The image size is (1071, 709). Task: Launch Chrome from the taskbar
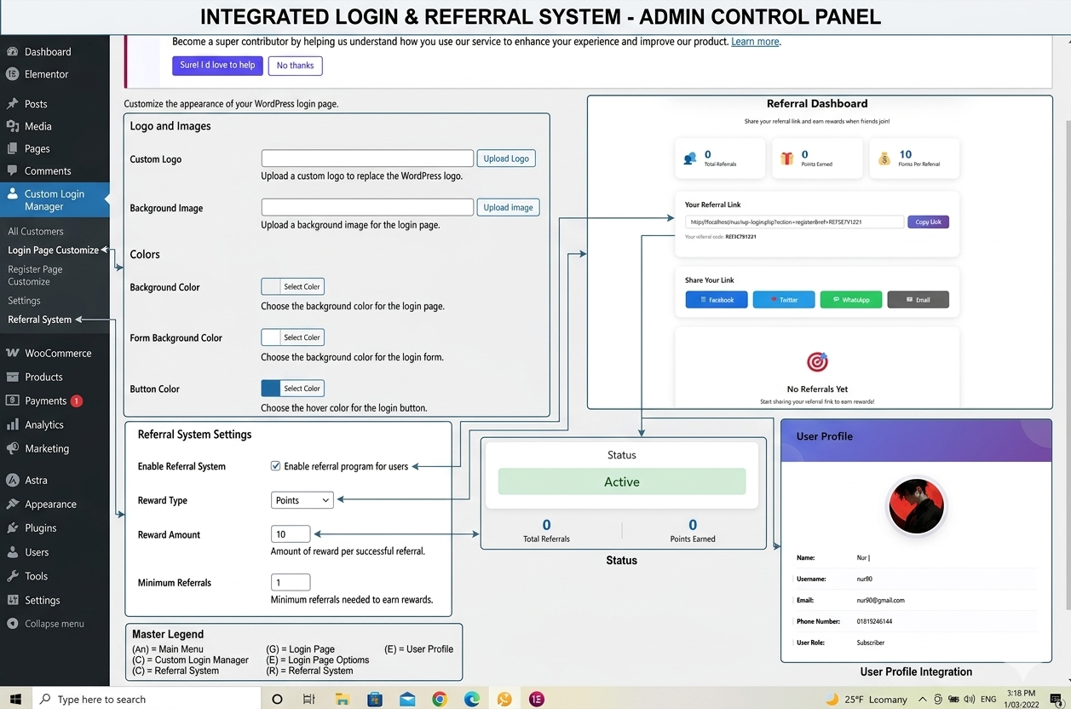(439, 698)
